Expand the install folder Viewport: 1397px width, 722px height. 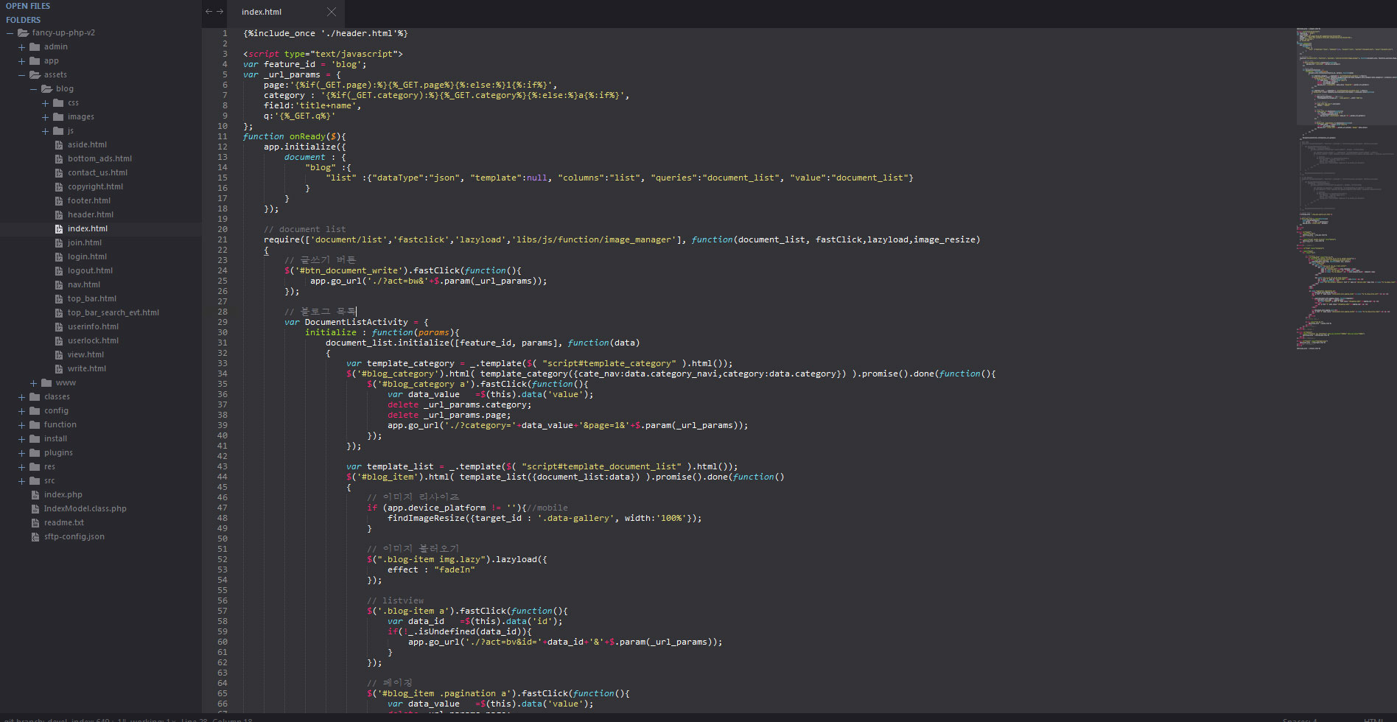click(22, 439)
